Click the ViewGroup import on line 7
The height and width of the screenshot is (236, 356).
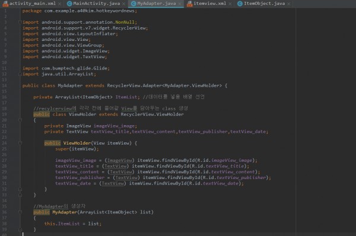[x=89, y=45]
